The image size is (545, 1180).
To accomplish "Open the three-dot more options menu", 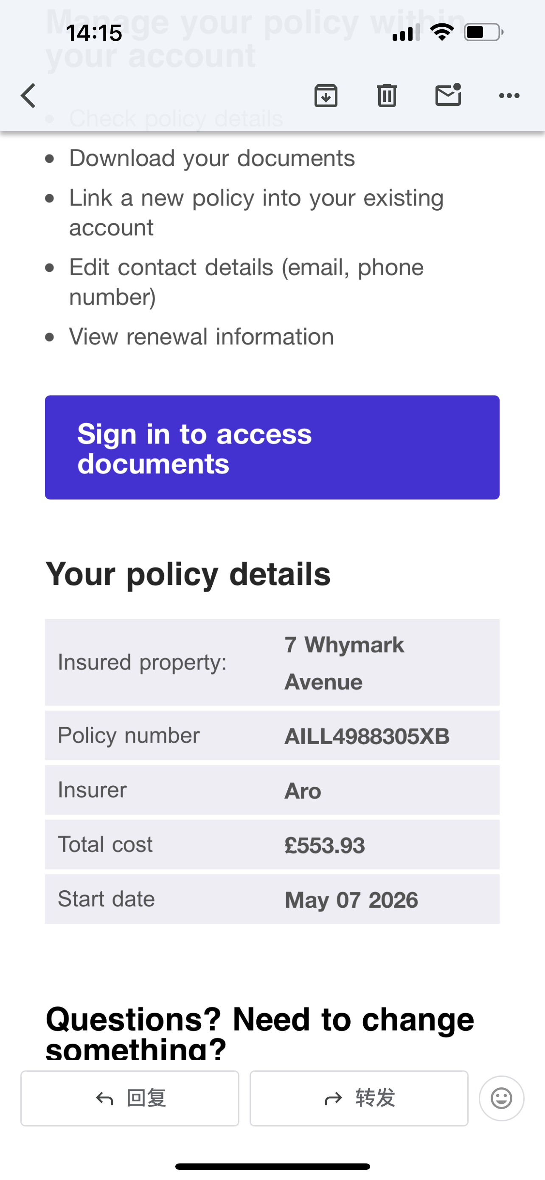I will point(509,96).
